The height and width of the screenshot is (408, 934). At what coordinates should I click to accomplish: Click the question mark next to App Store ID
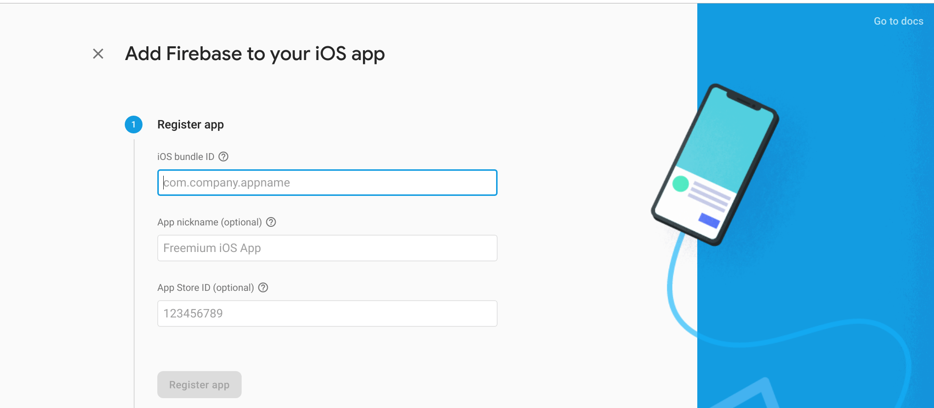point(263,287)
